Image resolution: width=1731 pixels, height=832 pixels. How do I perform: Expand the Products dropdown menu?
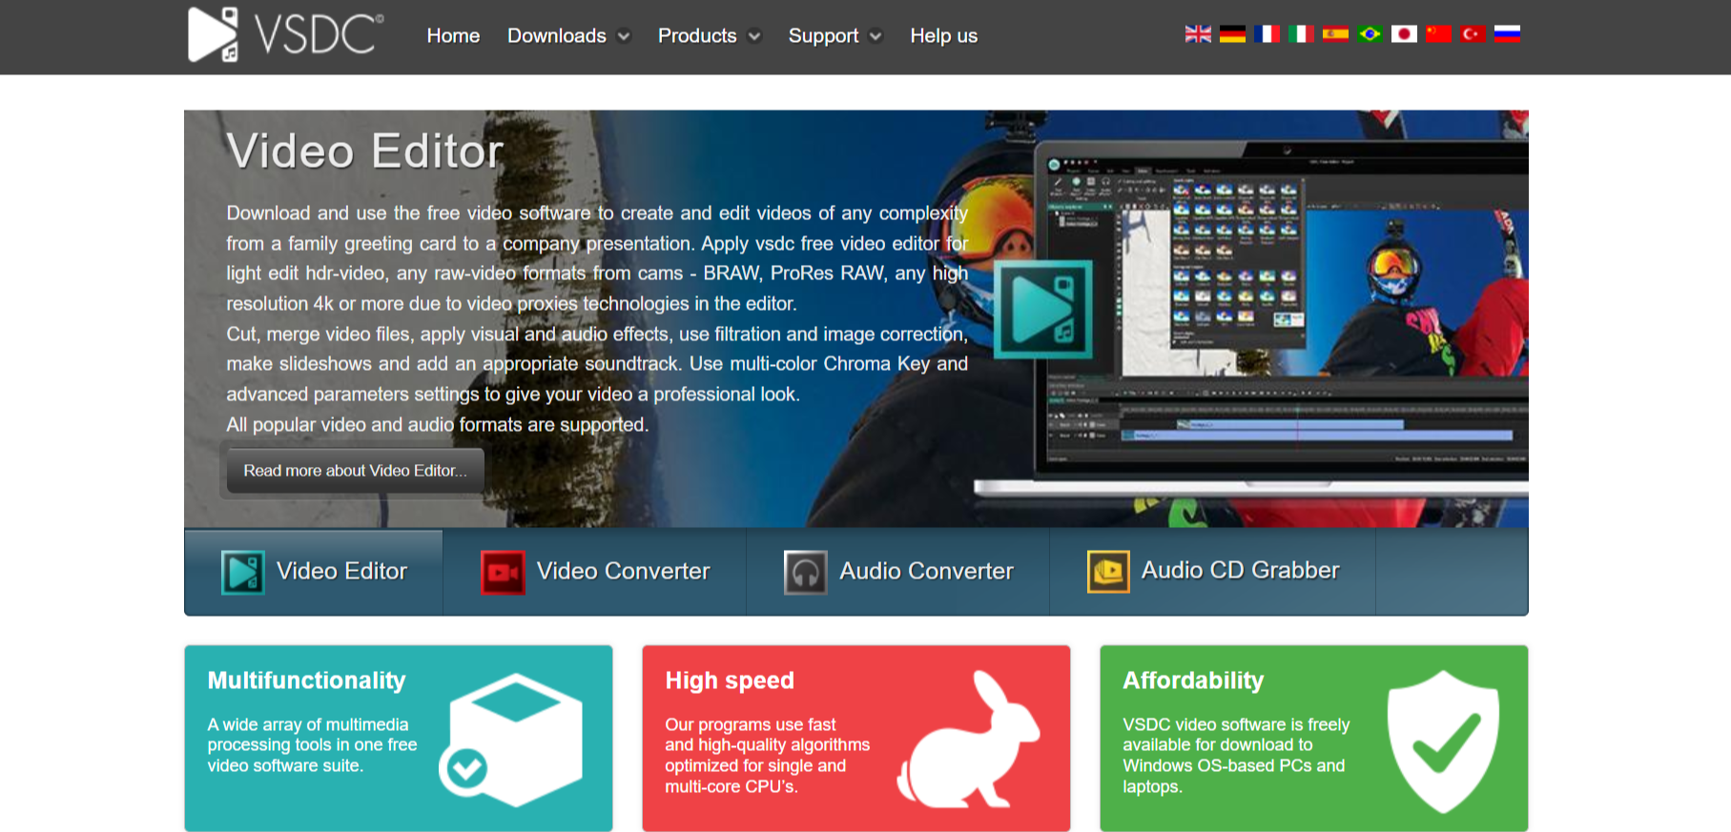coord(709,35)
